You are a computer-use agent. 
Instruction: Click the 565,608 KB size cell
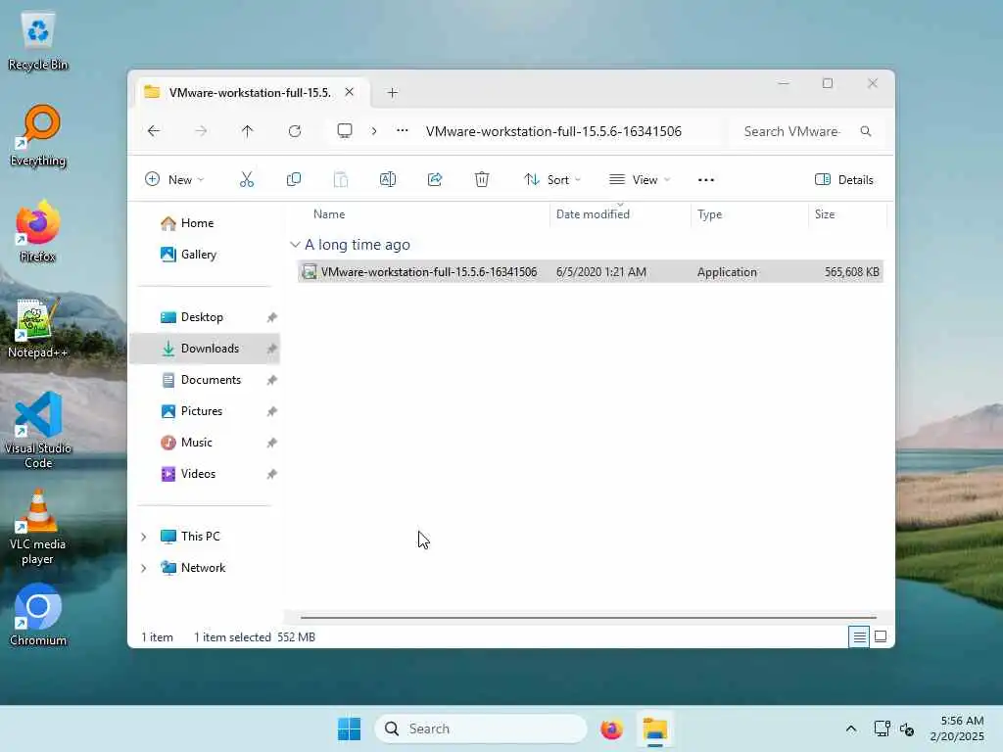coord(852,272)
